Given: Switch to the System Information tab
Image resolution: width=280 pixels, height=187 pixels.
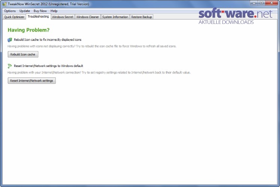Looking at the screenshot, I should (115, 17).
